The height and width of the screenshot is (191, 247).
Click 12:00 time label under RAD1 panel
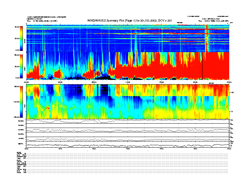point(128,82)
